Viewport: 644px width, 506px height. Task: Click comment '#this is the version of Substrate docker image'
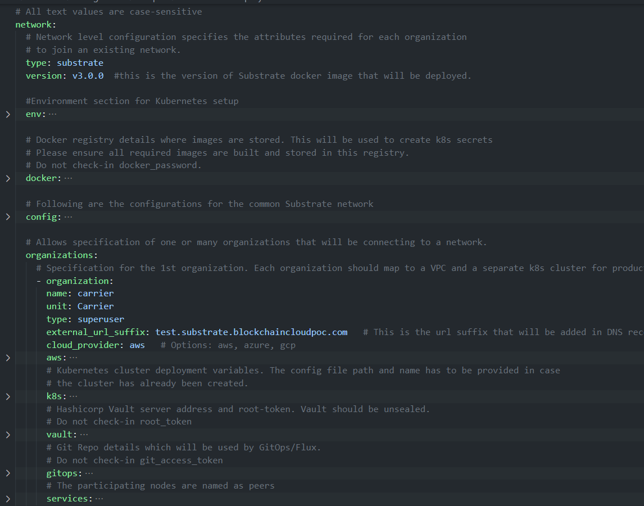292,76
